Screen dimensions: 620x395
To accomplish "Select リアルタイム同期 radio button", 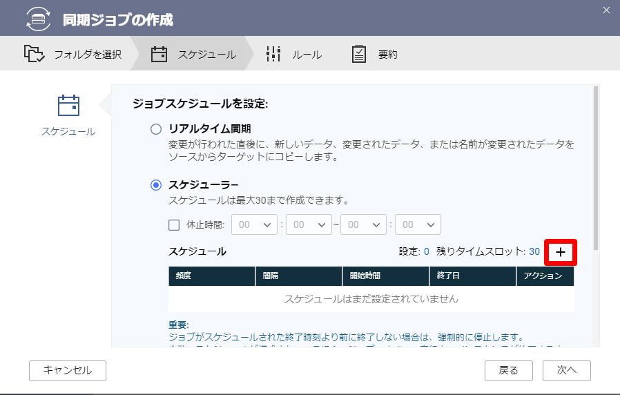I will point(156,129).
